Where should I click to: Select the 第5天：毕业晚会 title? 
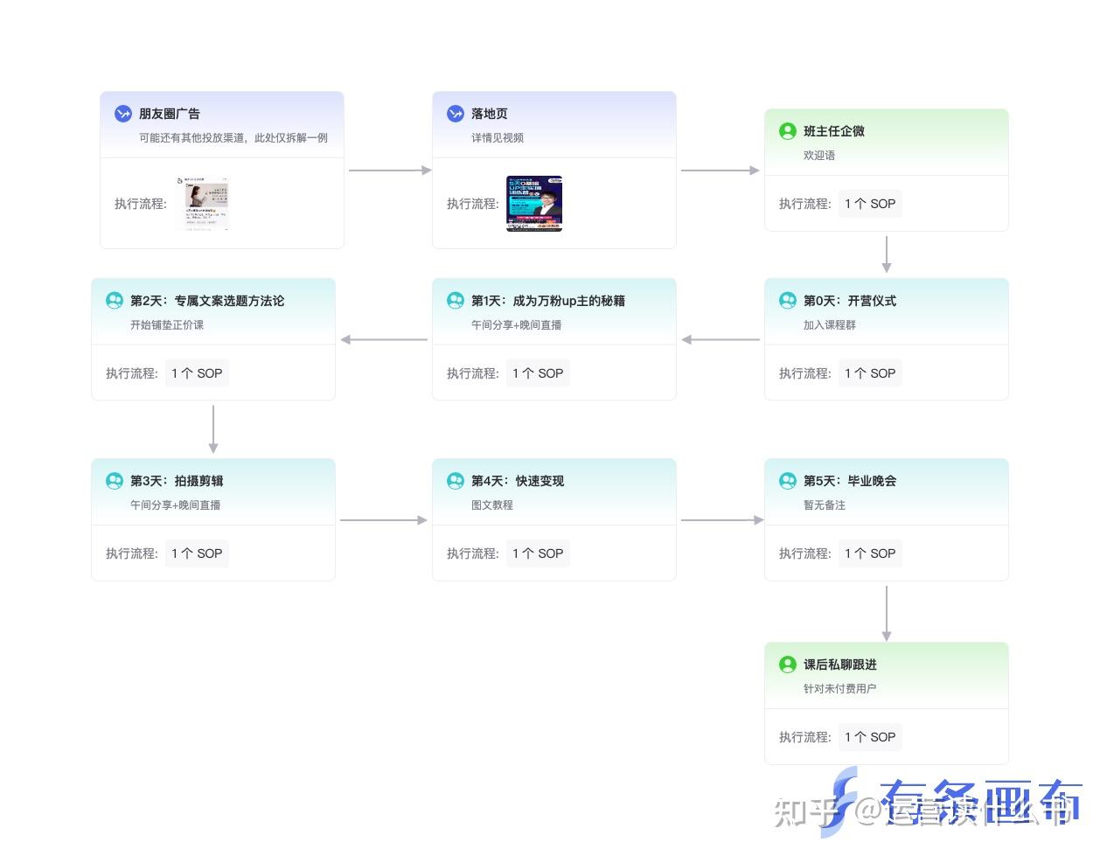point(850,481)
